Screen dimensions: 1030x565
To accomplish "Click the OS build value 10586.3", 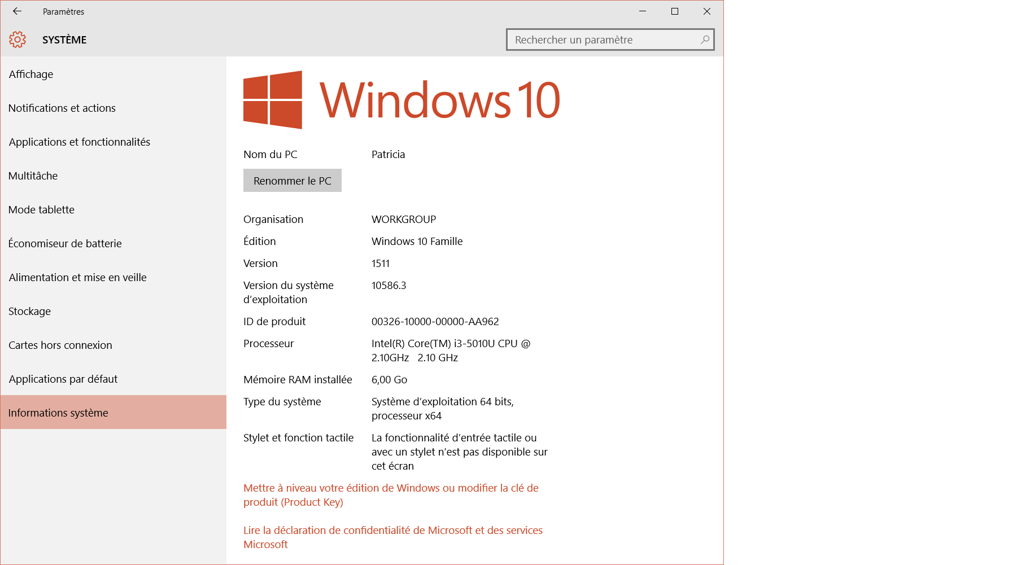I will coord(389,285).
